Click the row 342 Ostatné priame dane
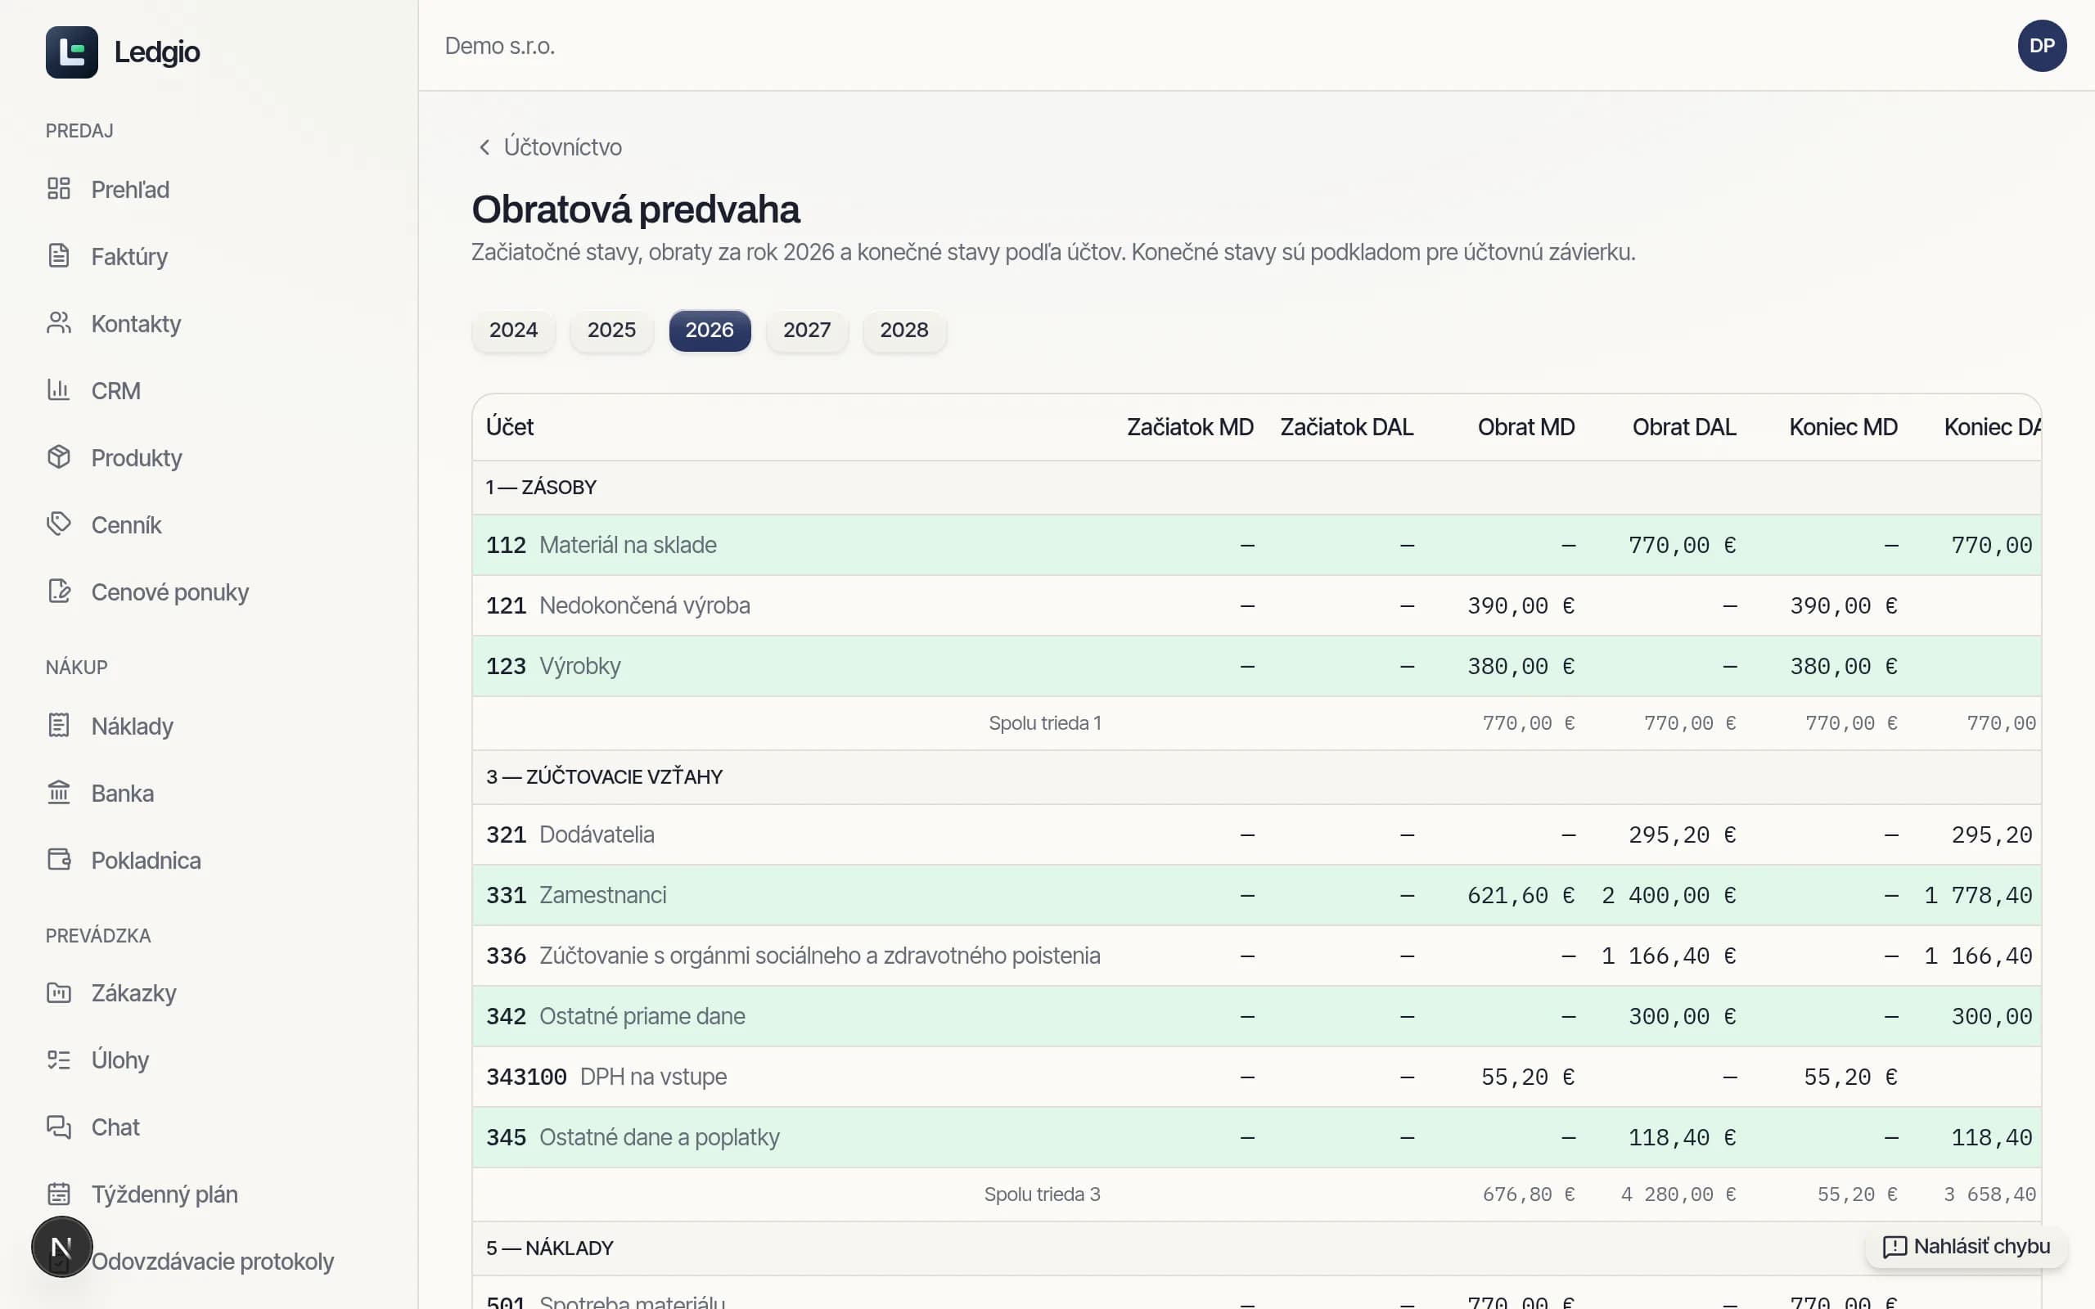Viewport: 2095px width, 1309px height. tap(1256, 1016)
